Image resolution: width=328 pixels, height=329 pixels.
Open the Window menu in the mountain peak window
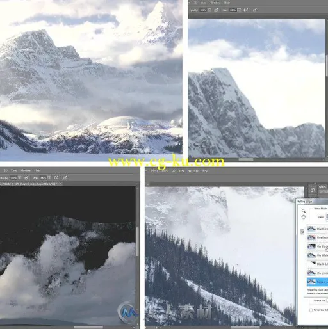pos(215,3)
